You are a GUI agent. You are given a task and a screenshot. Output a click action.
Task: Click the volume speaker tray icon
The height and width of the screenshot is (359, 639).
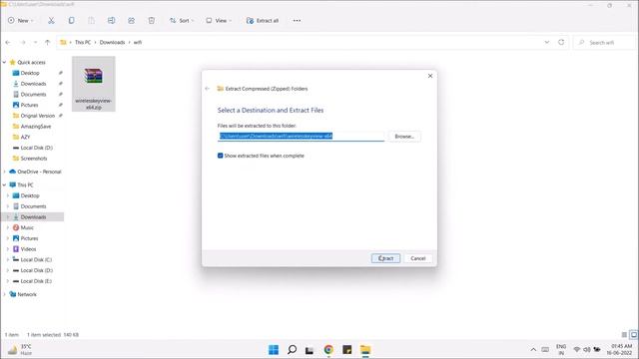[x=586, y=350]
